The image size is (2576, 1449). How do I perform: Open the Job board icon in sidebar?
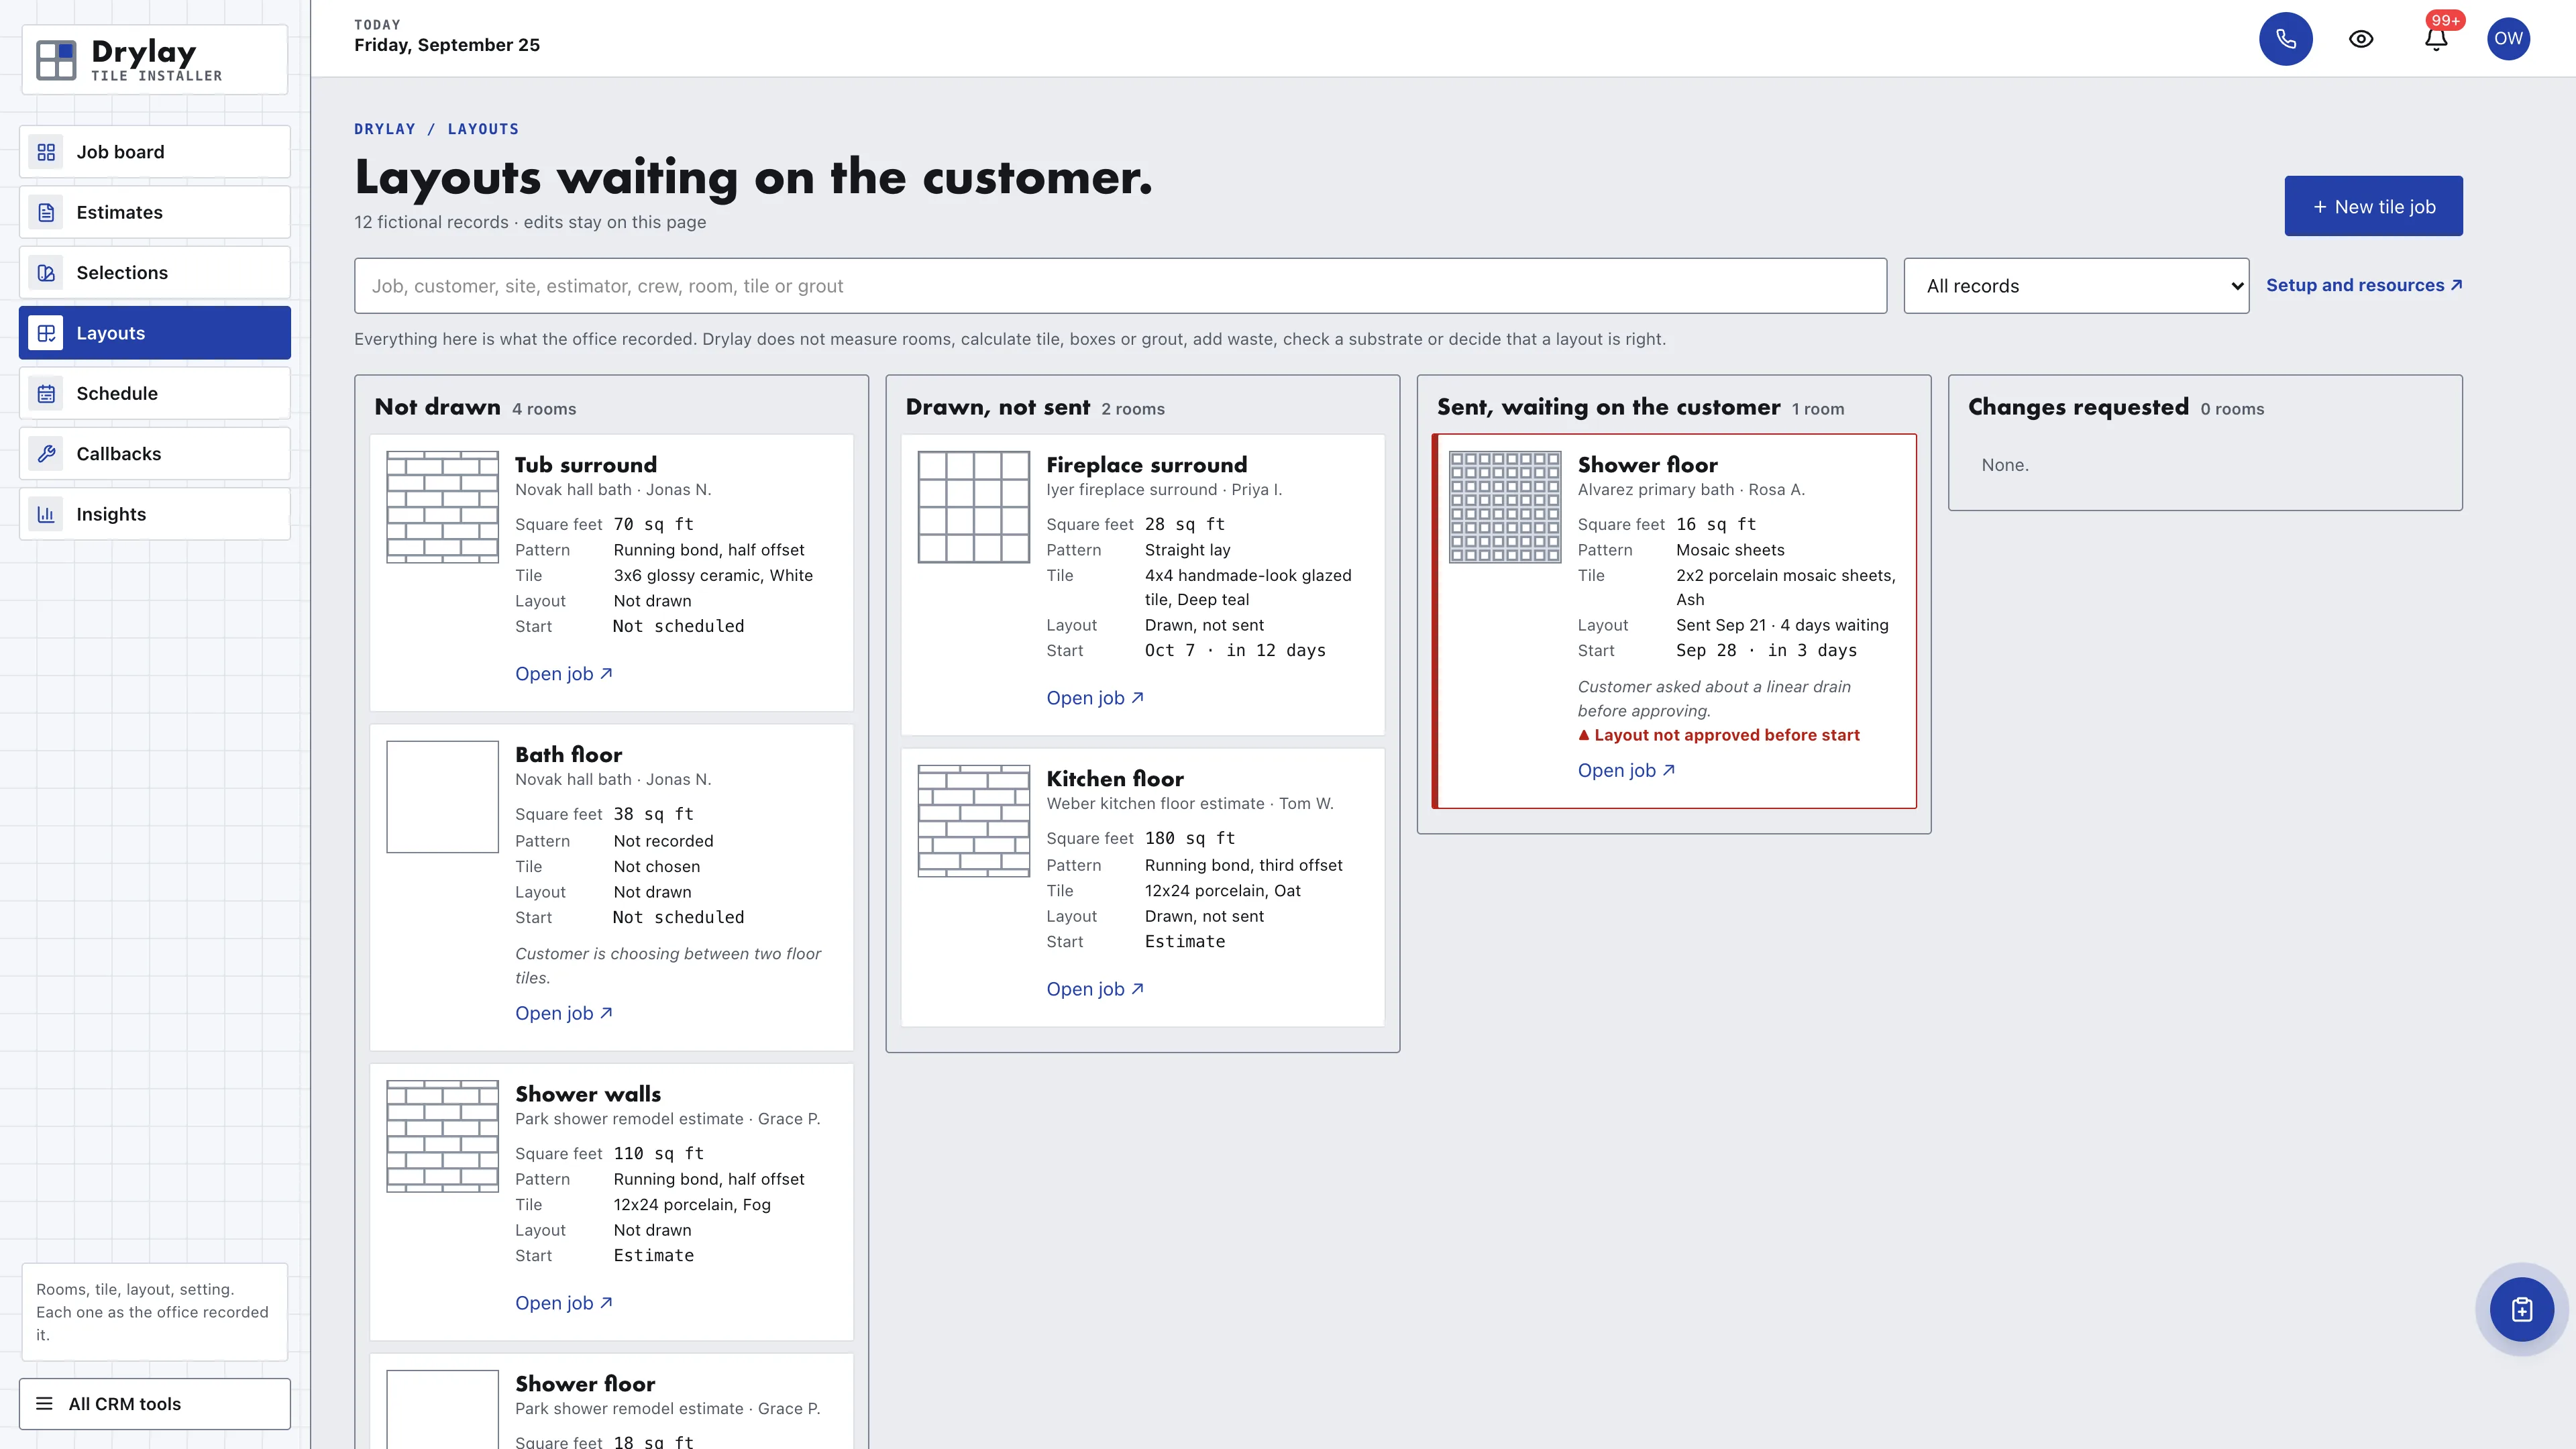click(x=46, y=152)
